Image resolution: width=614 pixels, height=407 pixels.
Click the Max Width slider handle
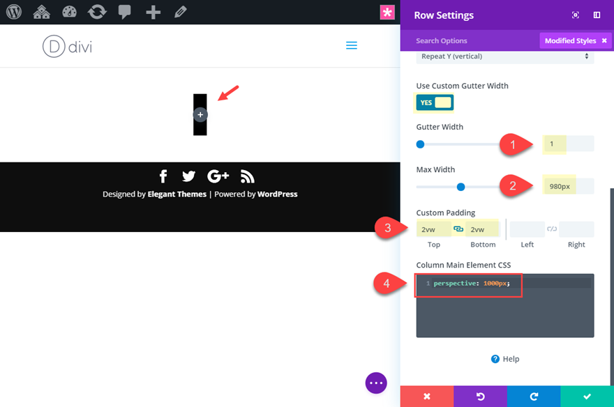(461, 187)
